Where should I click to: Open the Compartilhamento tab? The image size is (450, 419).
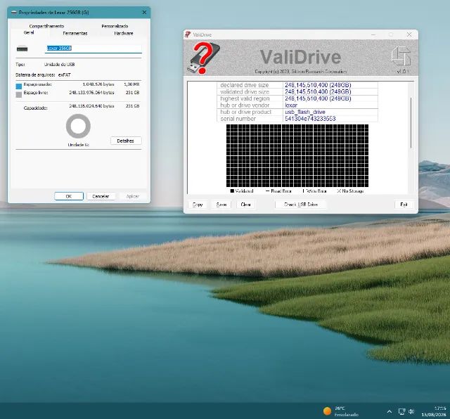tap(46, 26)
